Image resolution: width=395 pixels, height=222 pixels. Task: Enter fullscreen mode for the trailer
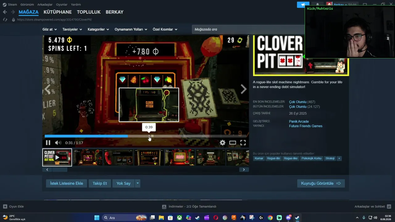[243, 143]
